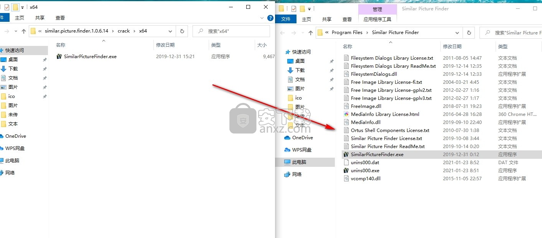This screenshot has height=238, width=542.
Task: Click MediaInfo Library License.html icon
Action: (x=346, y=114)
